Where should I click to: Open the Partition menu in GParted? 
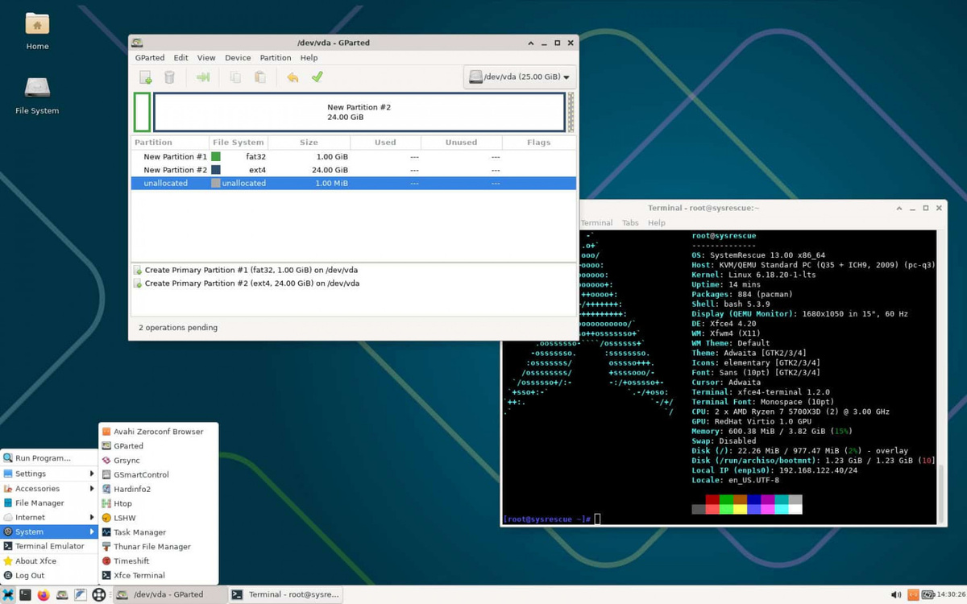[276, 57]
